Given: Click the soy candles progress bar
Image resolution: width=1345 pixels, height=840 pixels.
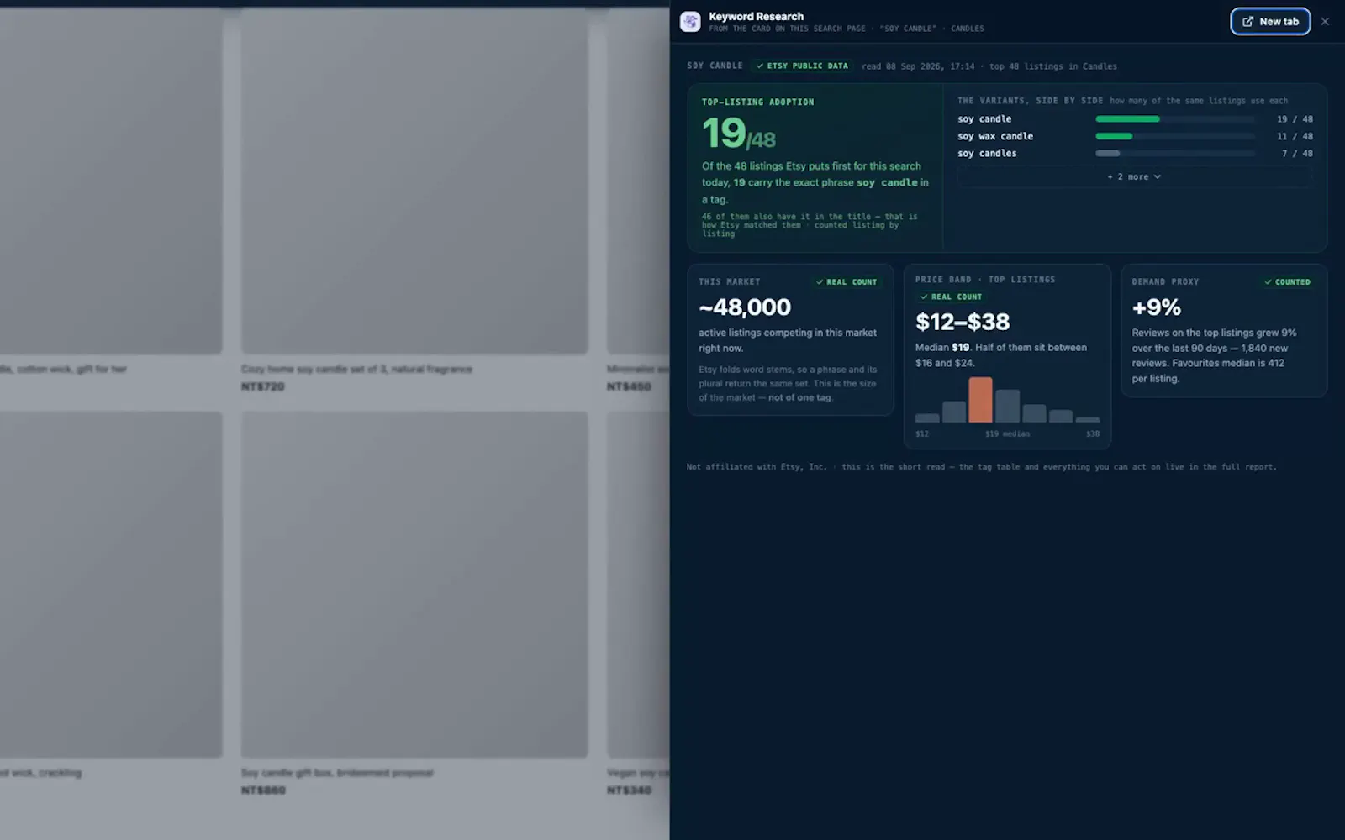Looking at the screenshot, I should [1174, 154].
